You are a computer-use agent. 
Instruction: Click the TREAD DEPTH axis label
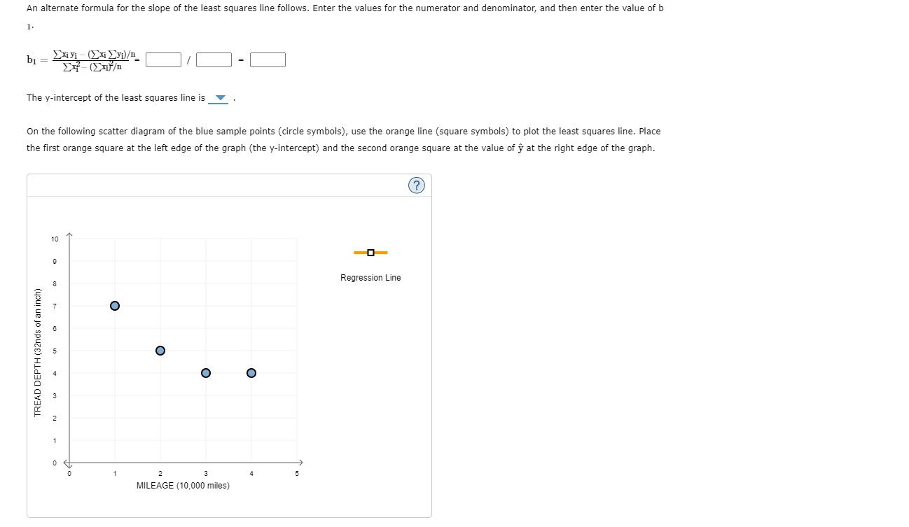pyautogui.click(x=36, y=349)
